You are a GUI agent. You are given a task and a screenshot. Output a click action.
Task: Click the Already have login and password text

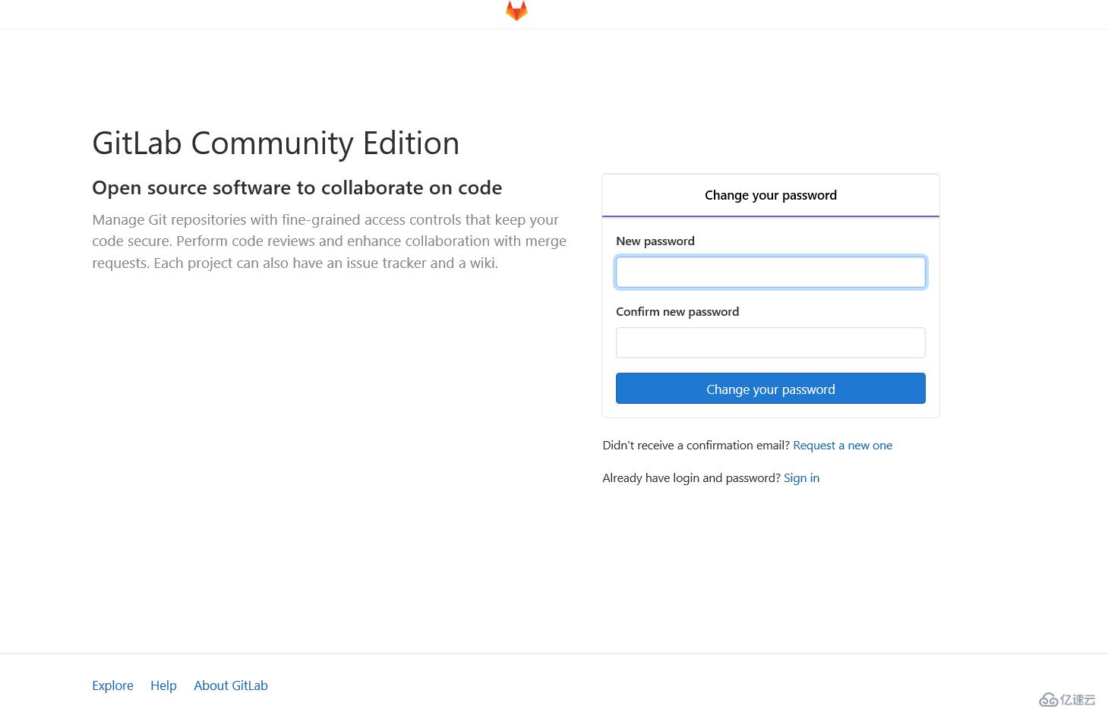coord(691,478)
